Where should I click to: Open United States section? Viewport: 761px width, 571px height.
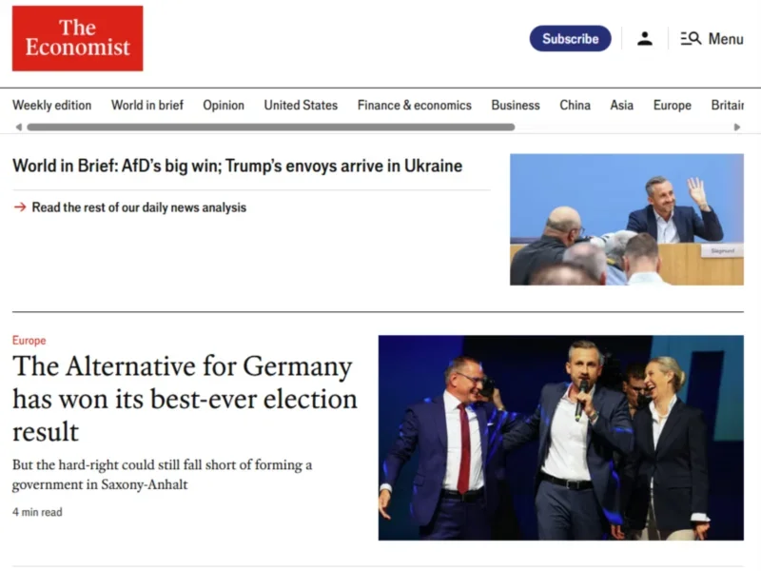click(x=301, y=106)
